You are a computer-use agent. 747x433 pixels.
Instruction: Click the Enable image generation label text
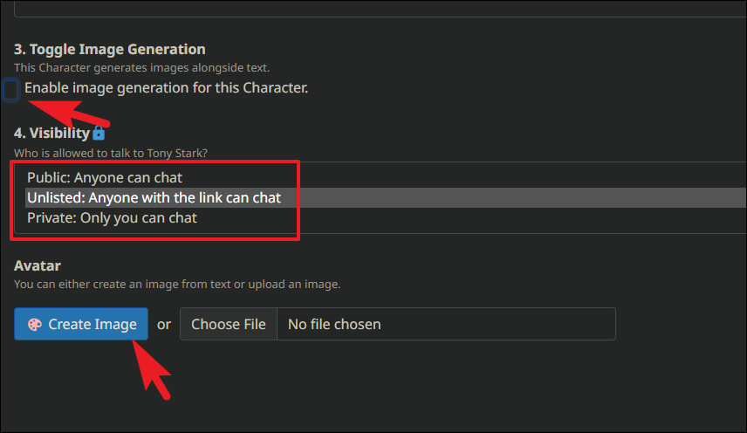click(x=167, y=87)
